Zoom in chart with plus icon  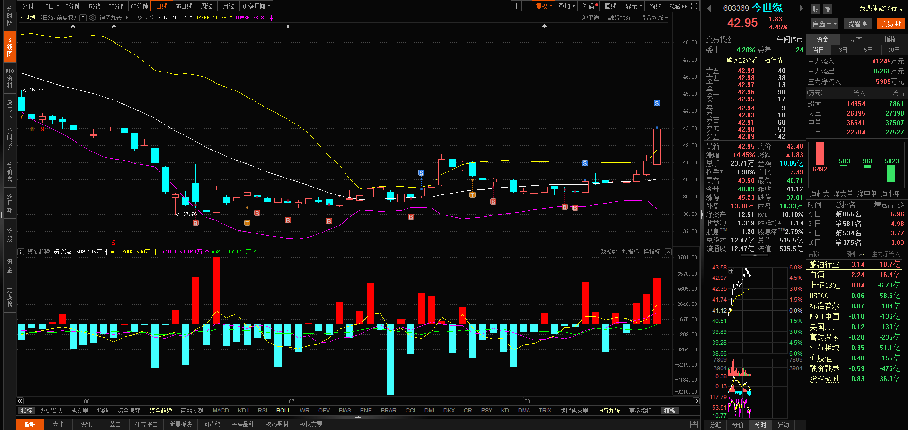click(517, 6)
